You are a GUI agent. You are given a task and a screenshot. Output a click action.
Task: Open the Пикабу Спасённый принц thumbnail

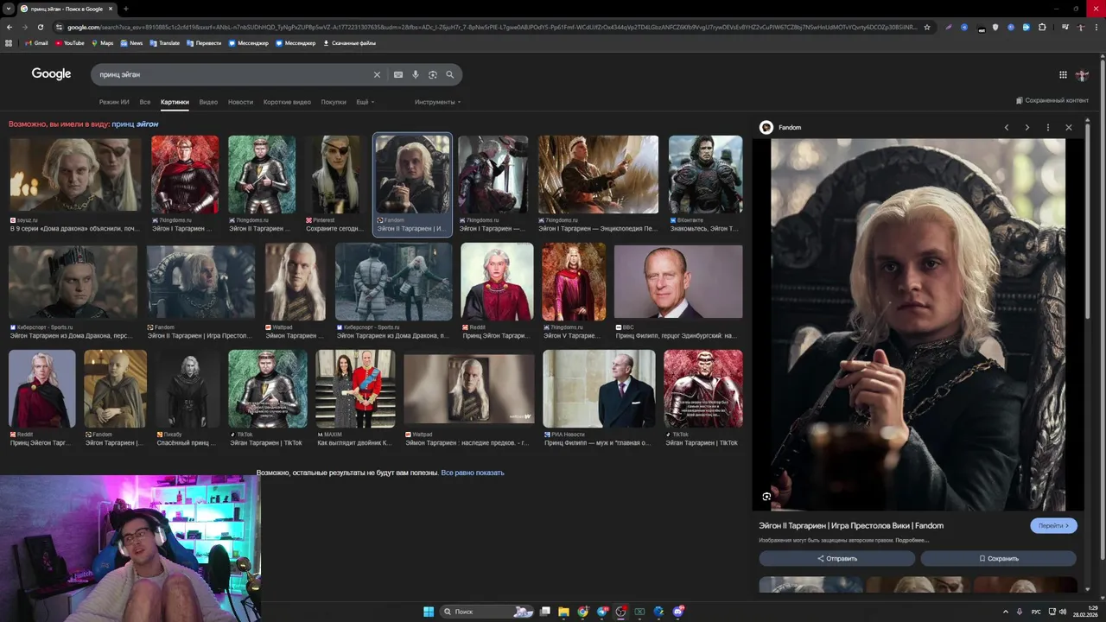pos(187,389)
